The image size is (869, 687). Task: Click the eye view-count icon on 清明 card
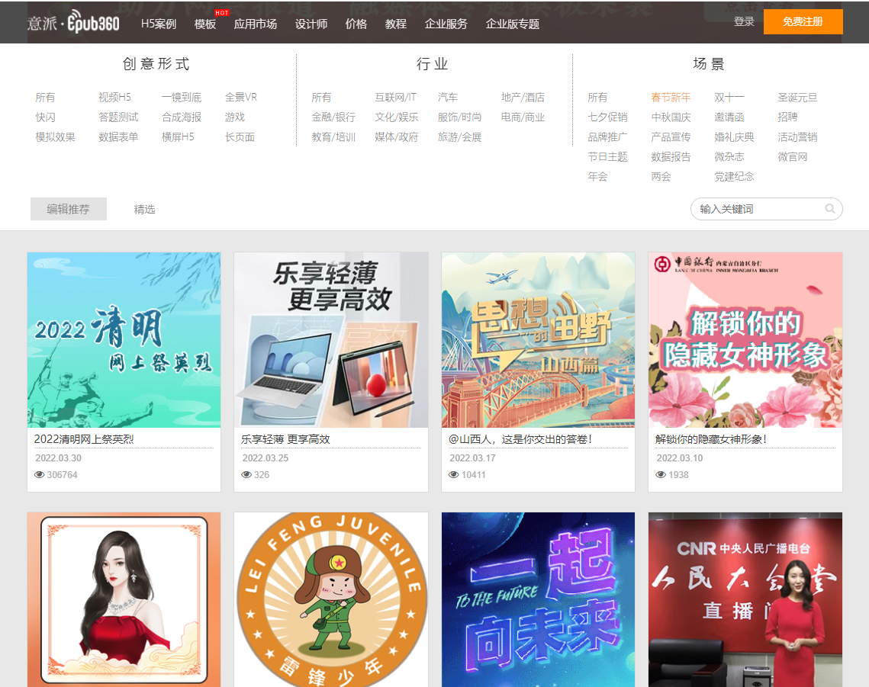point(38,474)
